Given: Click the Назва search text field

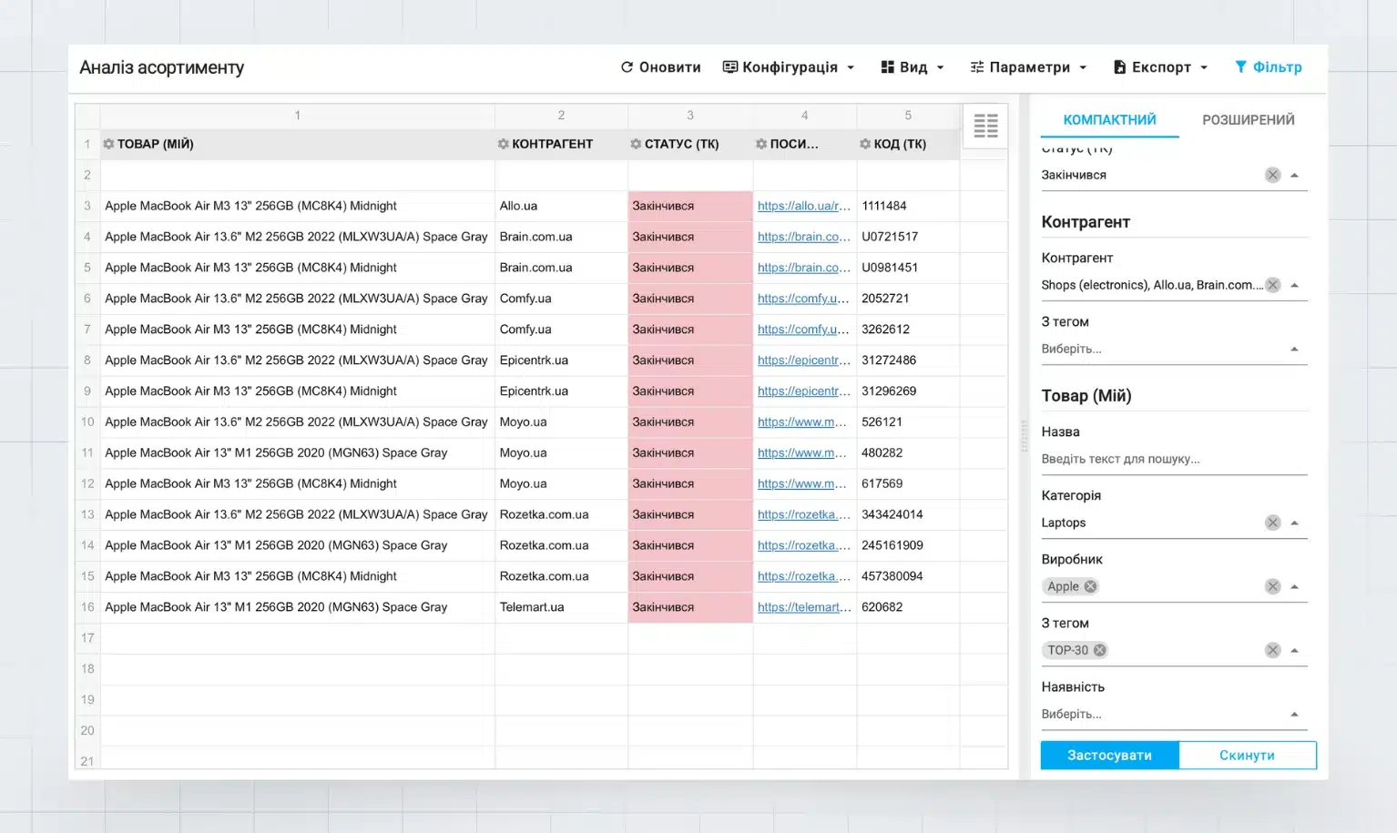Looking at the screenshot, I should (1173, 459).
